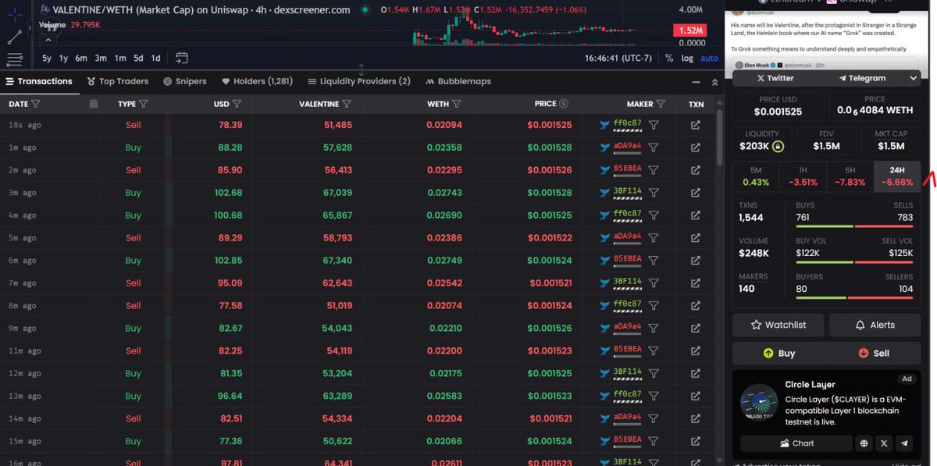The image size is (937, 466).
Task: Set chart range to 6m
Action: [81, 59]
